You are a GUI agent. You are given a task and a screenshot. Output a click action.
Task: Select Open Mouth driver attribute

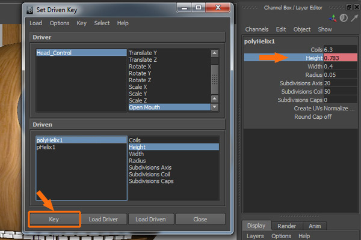tap(169, 107)
